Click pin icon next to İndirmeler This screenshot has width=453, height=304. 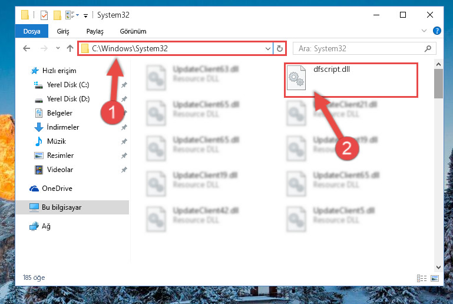tap(124, 127)
